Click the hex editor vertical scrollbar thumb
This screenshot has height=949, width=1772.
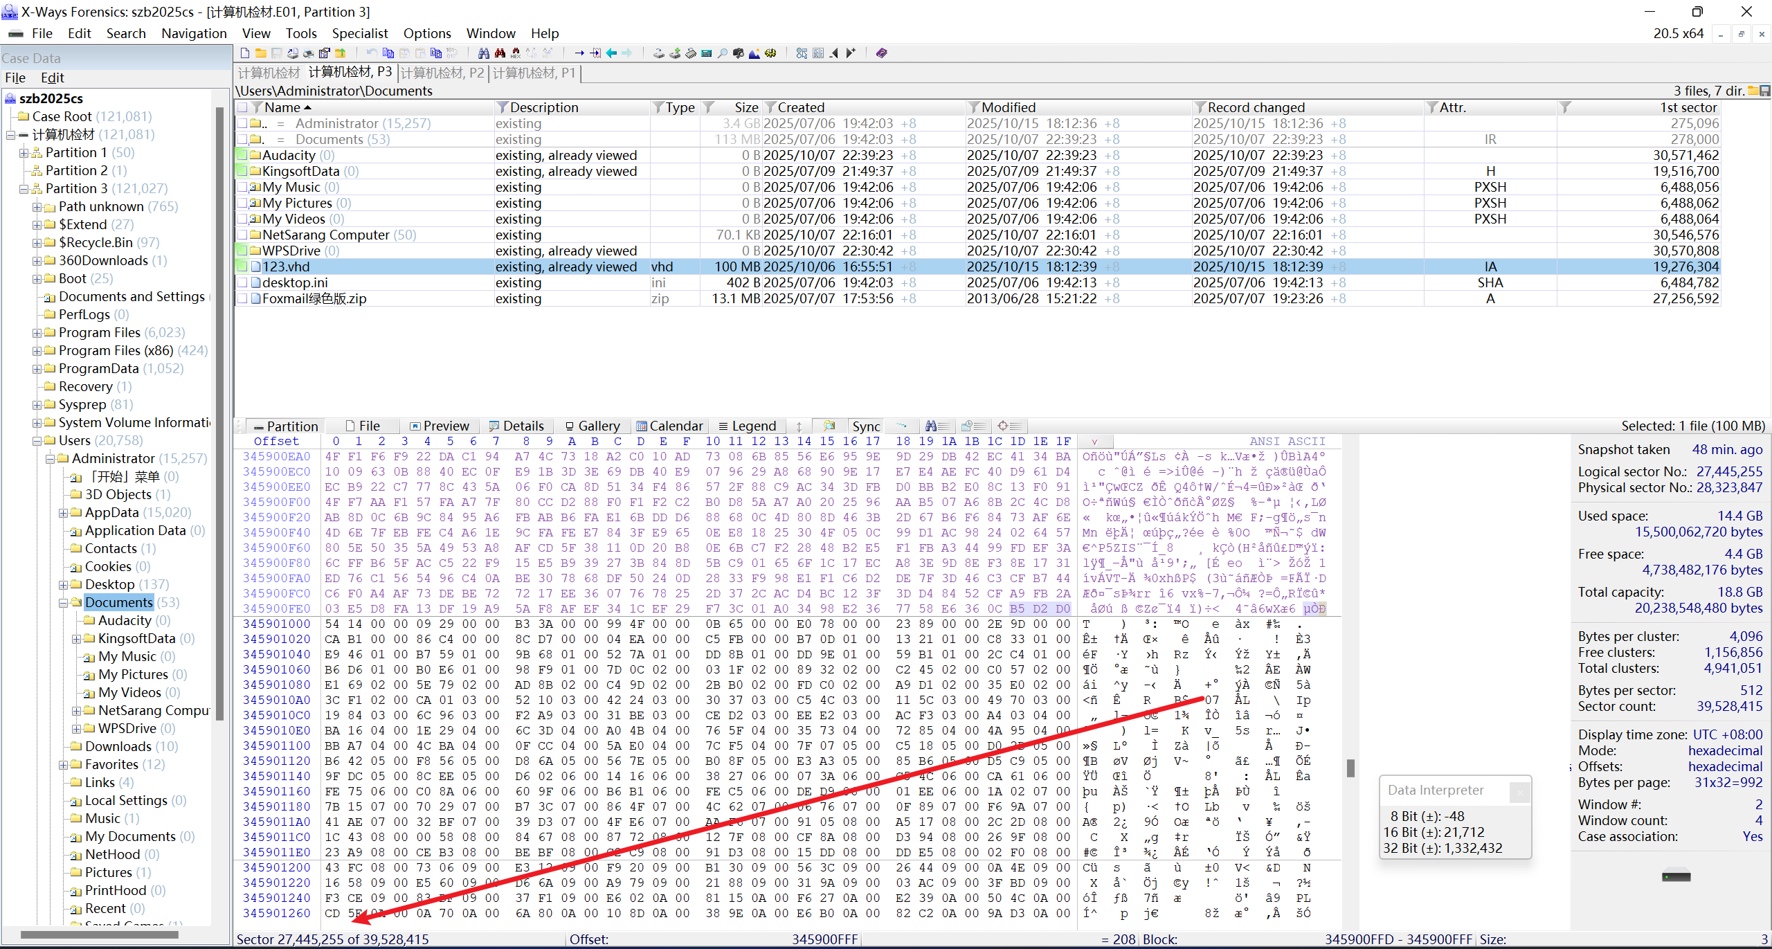click(1350, 768)
